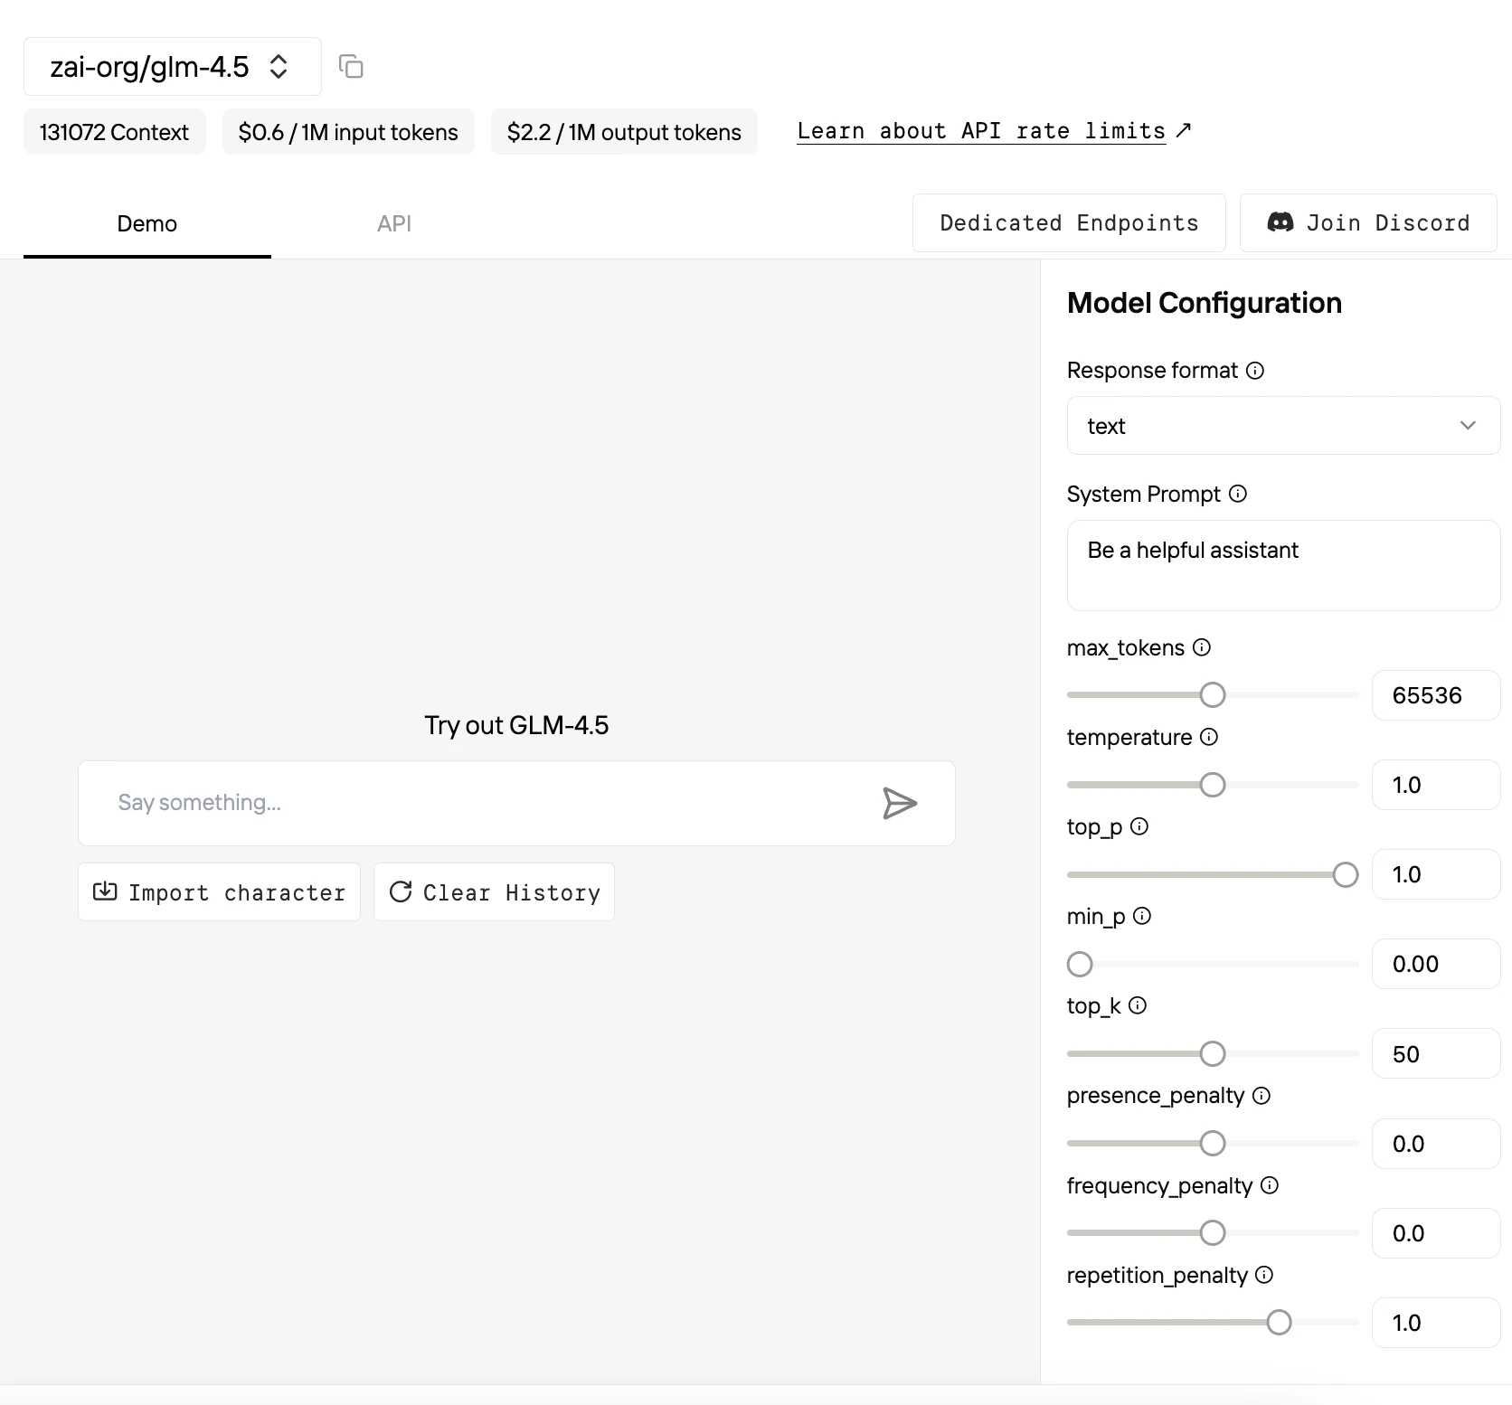Viewport: 1512px width, 1405px height.
Task: Click the send message arrow icon
Action: click(x=900, y=803)
